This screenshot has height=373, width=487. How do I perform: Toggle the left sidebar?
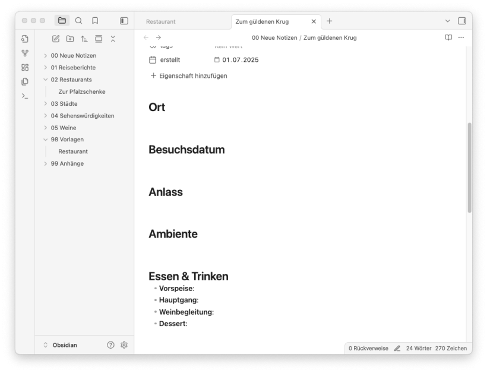[x=124, y=21]
